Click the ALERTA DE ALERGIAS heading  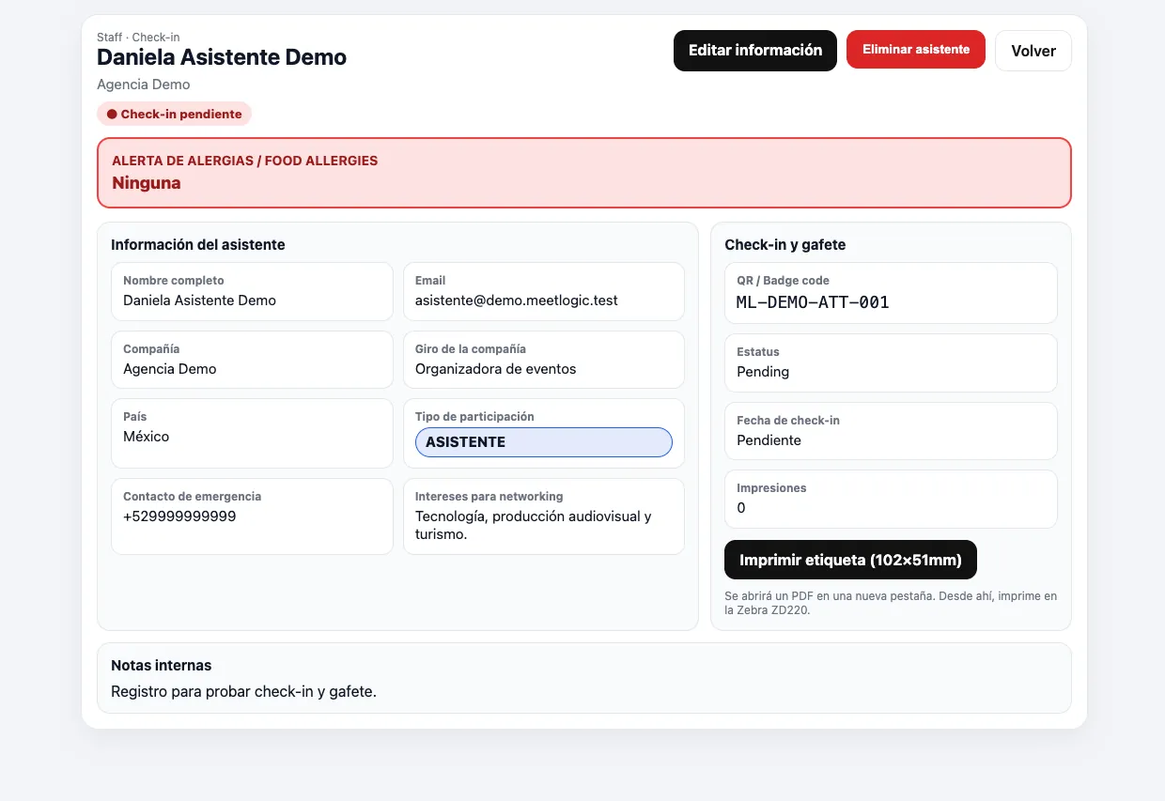click(245, 161)
